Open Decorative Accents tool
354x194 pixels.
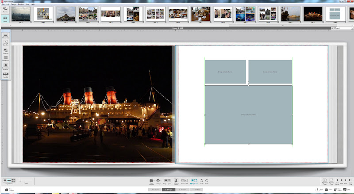click(5, 67)
